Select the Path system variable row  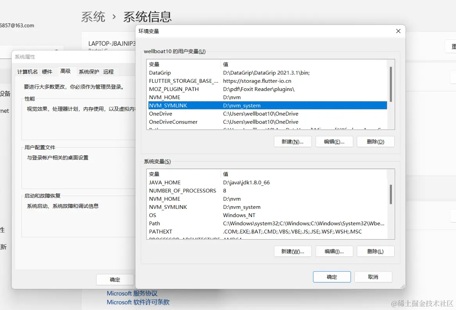267,223
